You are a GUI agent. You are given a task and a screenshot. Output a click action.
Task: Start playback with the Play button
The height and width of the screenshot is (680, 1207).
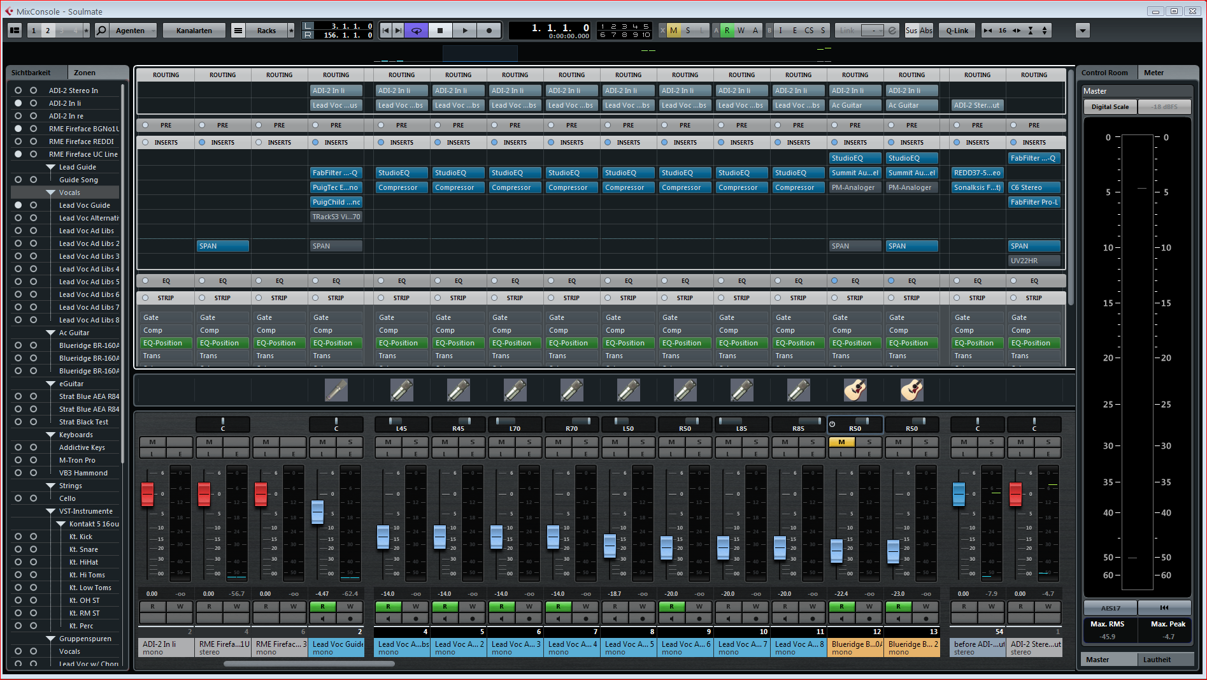(465, 31)
